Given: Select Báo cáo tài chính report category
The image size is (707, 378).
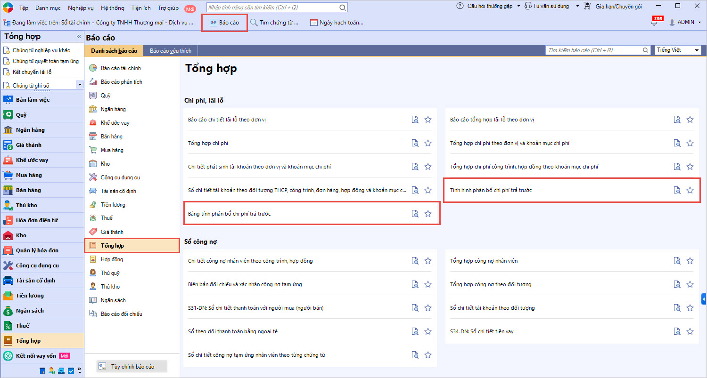Looking at the screenshot, I should click(121, 68).
